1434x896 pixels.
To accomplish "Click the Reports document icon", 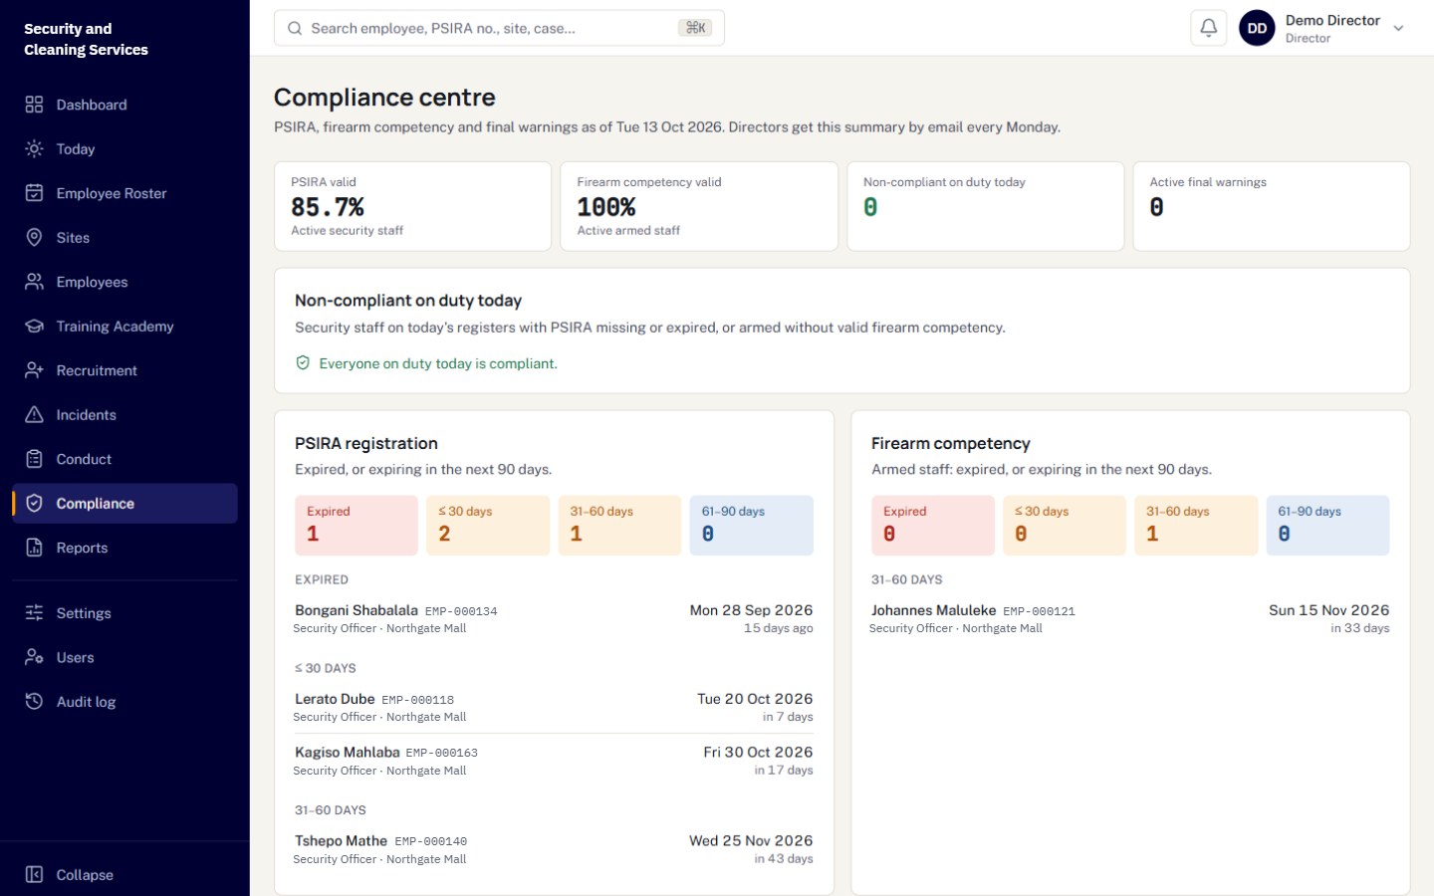I will [34, 548].
